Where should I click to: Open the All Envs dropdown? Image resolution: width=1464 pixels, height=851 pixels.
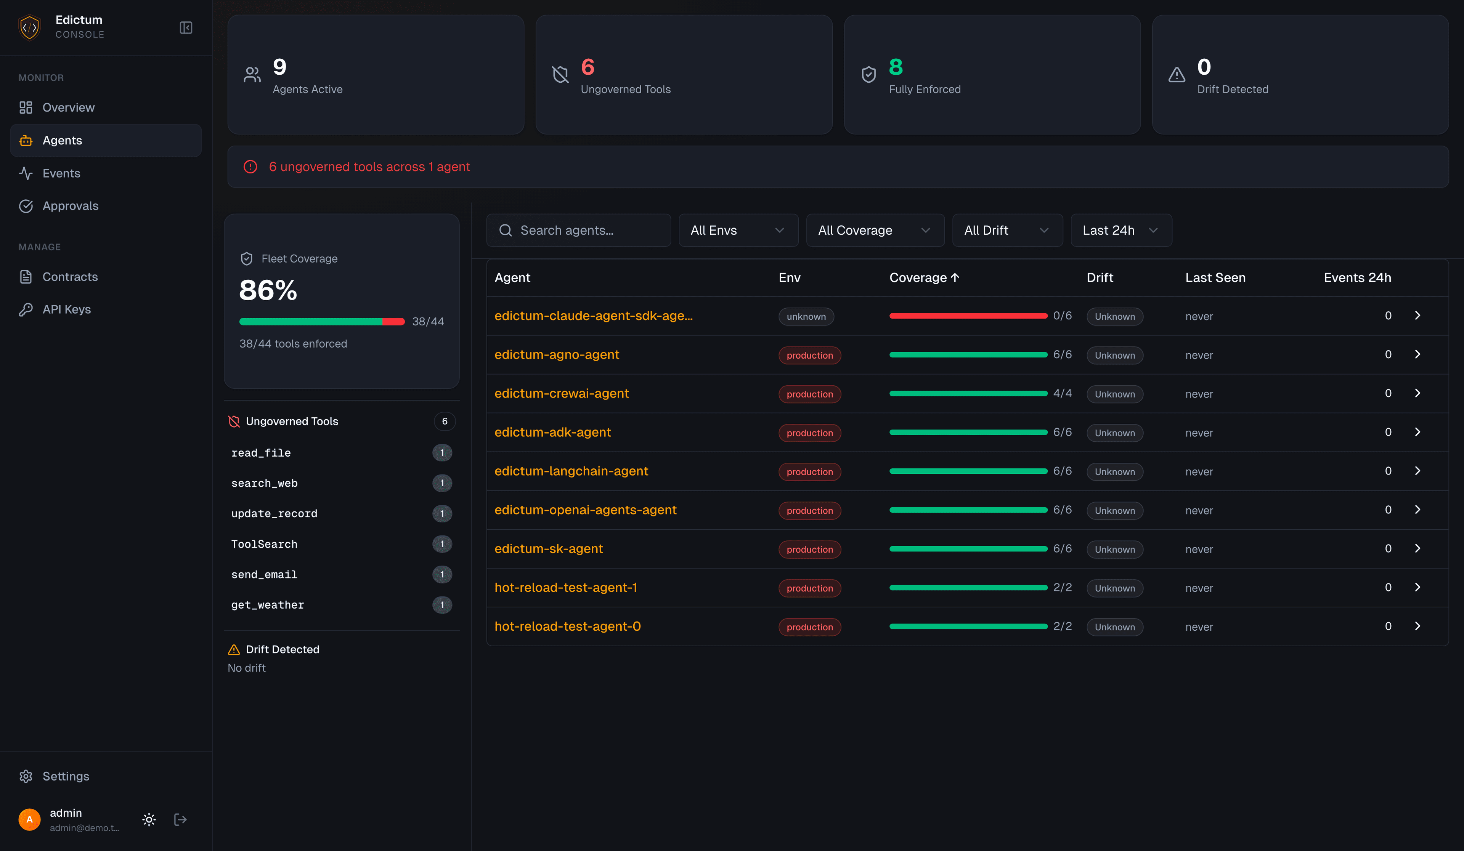click(x=738, y=230)
